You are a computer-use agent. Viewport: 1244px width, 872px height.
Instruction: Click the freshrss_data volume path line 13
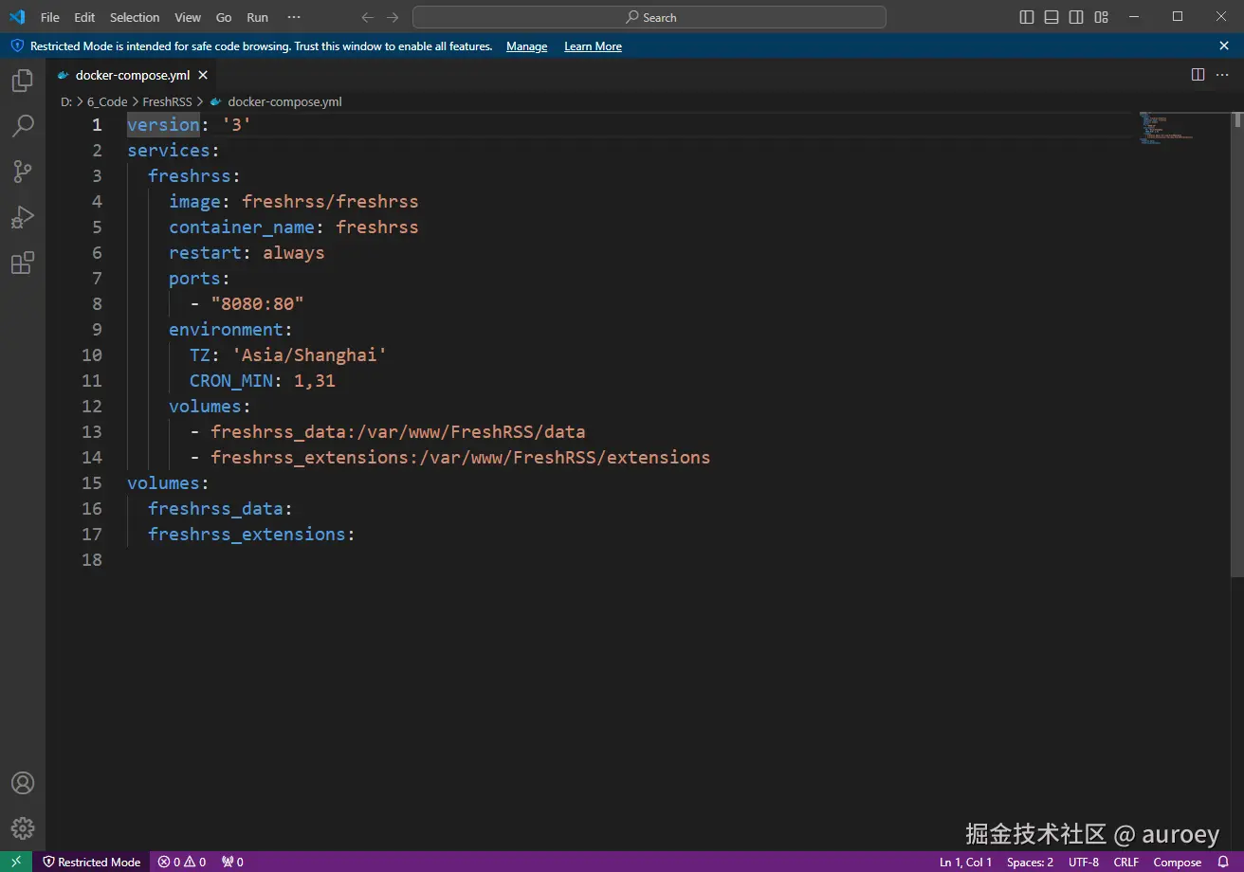tap(398, 432)
